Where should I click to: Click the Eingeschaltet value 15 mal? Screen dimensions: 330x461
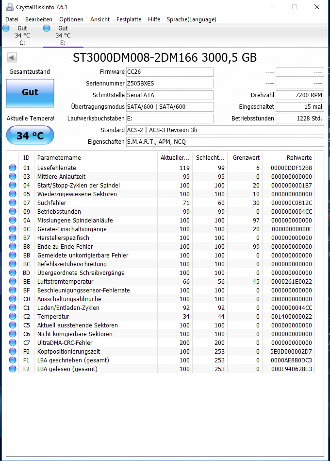pos(300,107)
